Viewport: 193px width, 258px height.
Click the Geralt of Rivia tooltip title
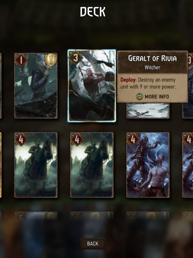(153, 58)
